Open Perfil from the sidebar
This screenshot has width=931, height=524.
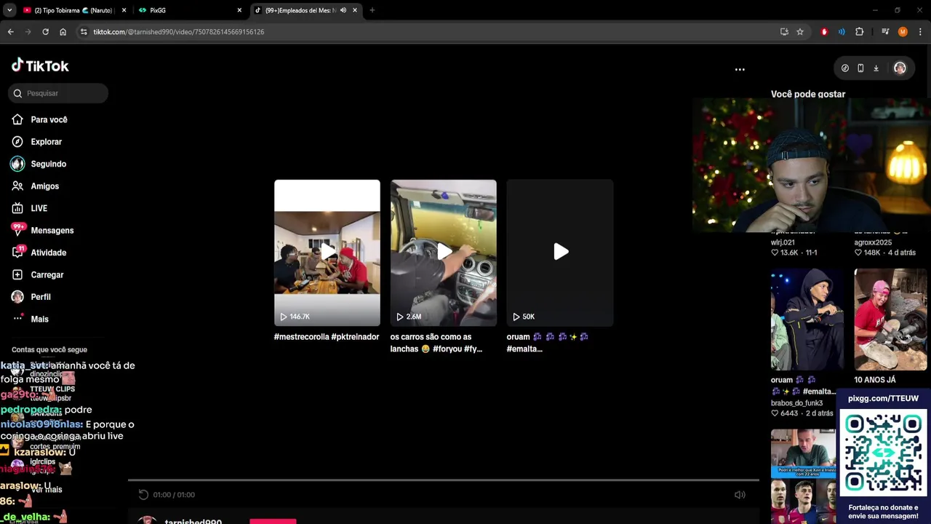(x=40, y=297)
